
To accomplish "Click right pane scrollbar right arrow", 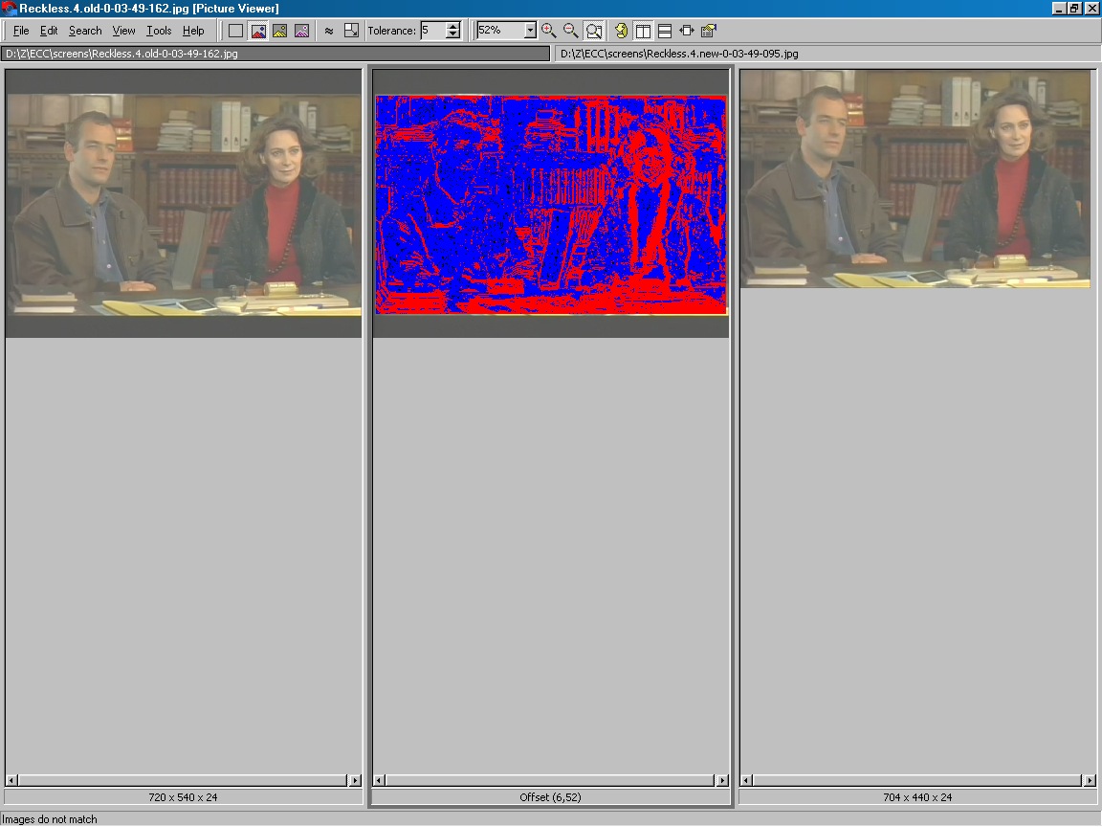I will pos(1090,780).
